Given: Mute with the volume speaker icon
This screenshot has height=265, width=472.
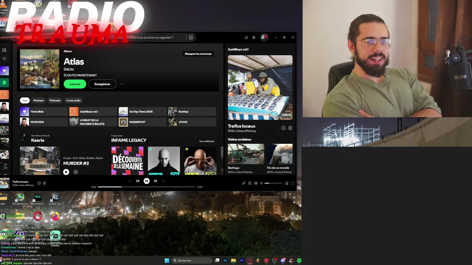Looking at the screenshot, I should click(x=261, y=183).
